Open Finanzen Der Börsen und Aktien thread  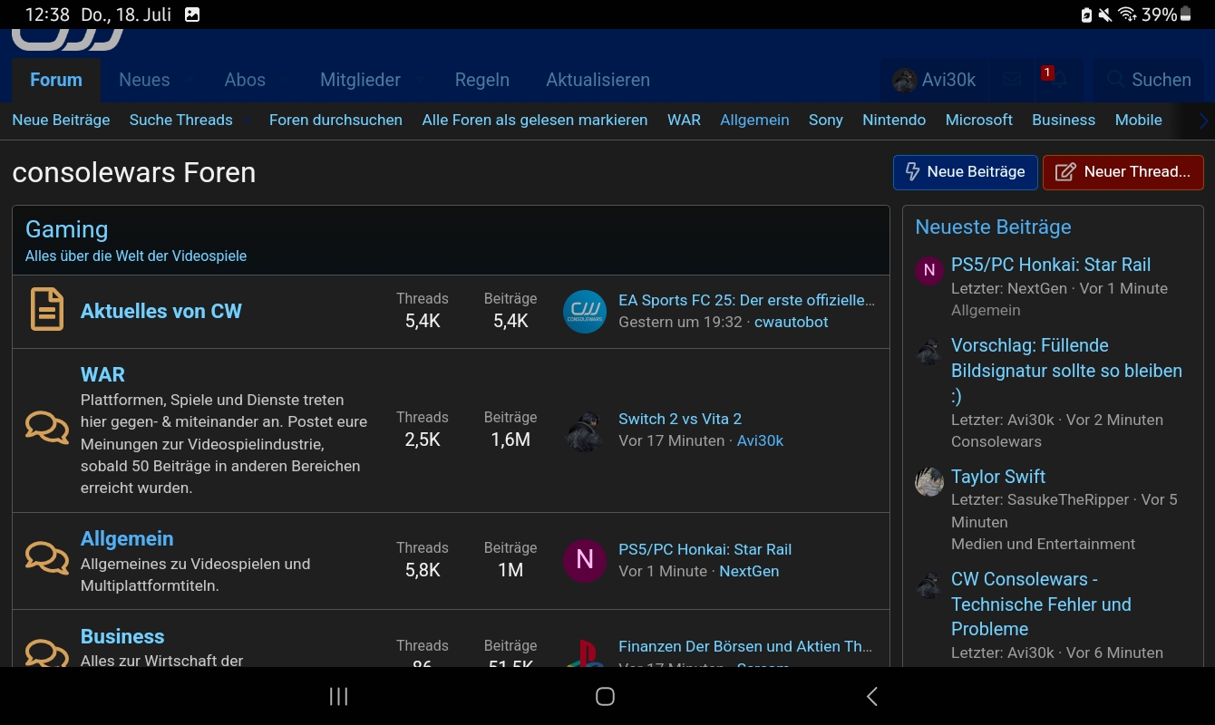(x=745, y=646)
